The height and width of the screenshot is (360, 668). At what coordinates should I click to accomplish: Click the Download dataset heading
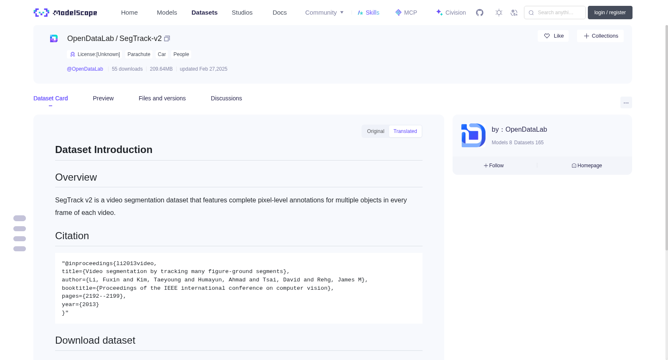tap(95, 340)
